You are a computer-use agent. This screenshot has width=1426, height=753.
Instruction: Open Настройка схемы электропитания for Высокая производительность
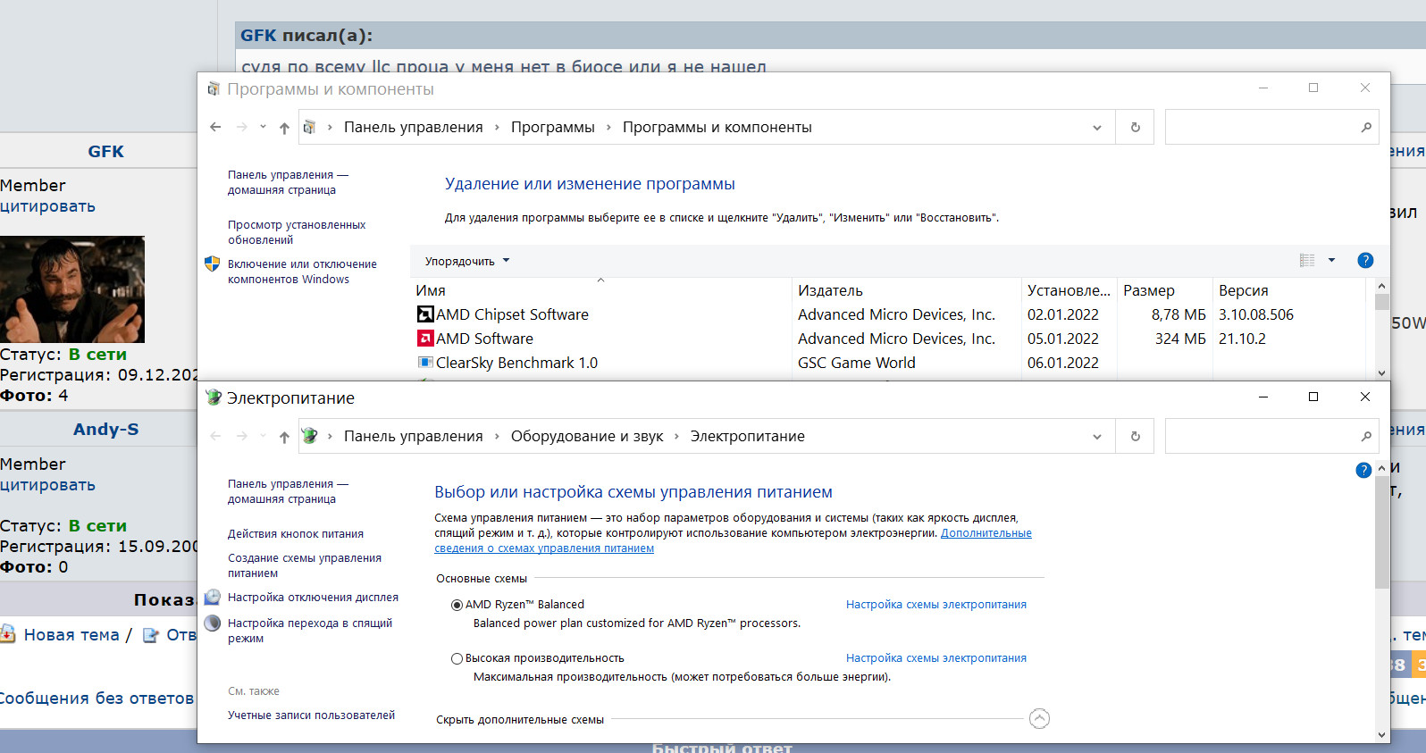(x=936, y=658)
